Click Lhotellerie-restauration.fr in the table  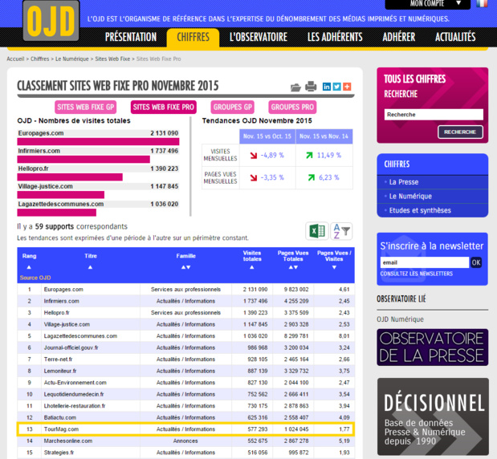[x=75, y=406]
